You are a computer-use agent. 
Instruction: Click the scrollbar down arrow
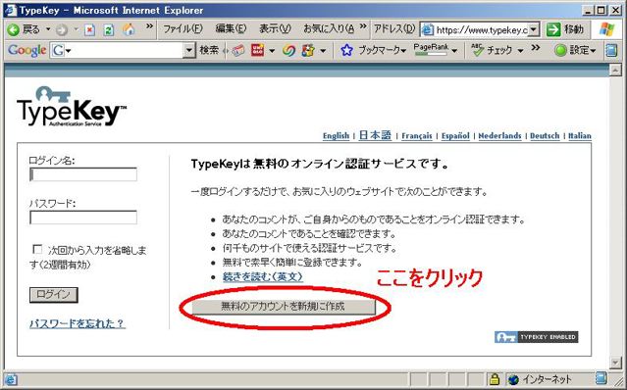pos(615,363)
